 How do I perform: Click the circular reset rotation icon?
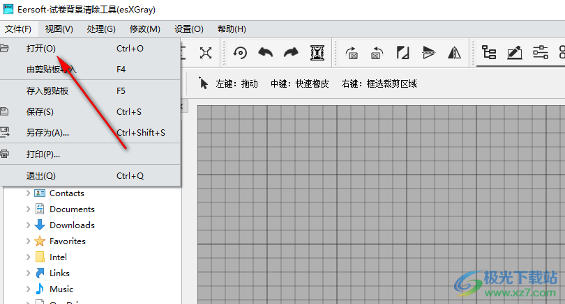240,53
